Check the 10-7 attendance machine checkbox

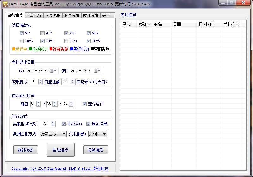coord(66,41)
